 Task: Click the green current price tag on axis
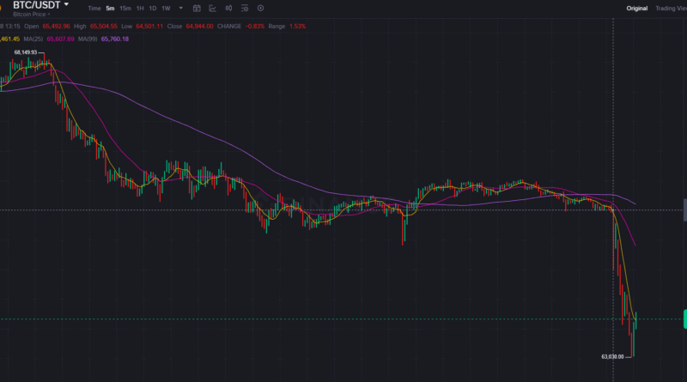tap(685, 319)
